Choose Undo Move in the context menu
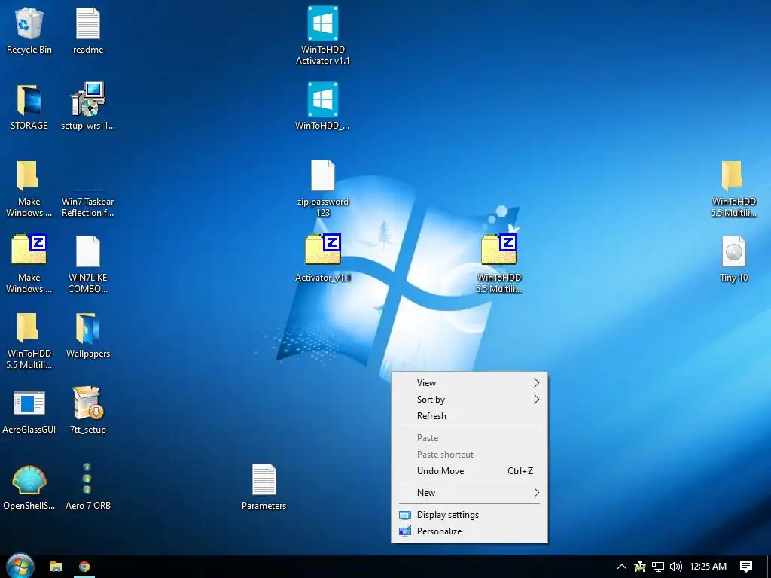The width and height of the screenshot is (771, 578). 470,471
